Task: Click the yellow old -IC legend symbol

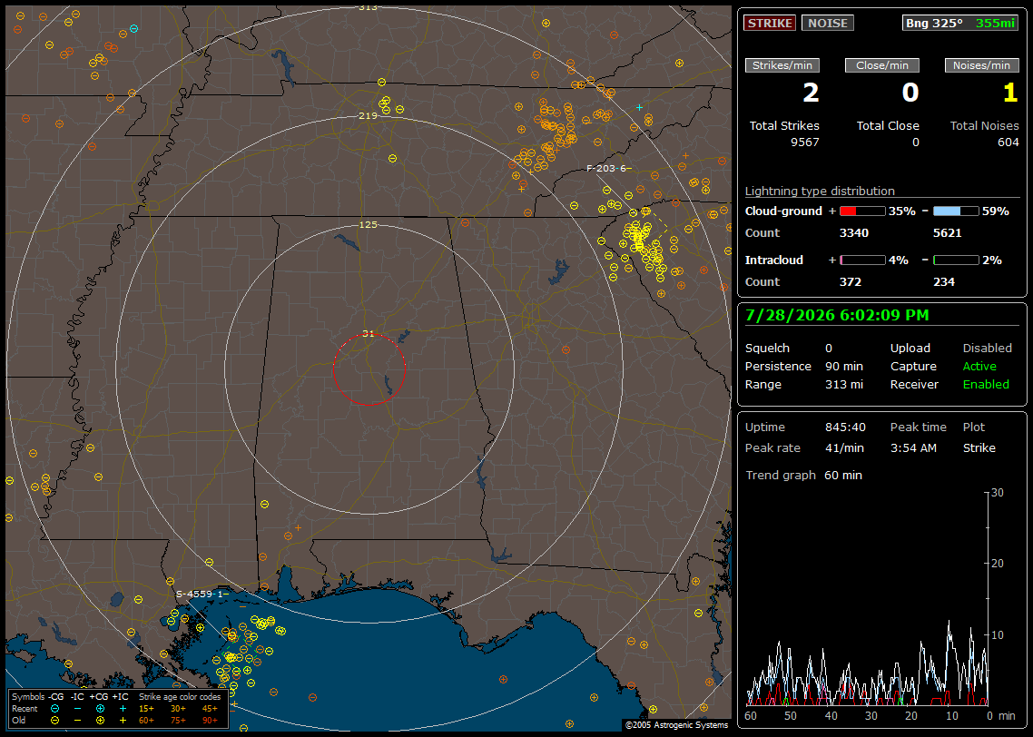Action: pyautogui.click(x=77, y=721)
